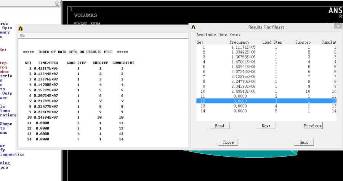
Task: Click highlighted data set 12 for load step 3
Action: click(x=266, y=101)
